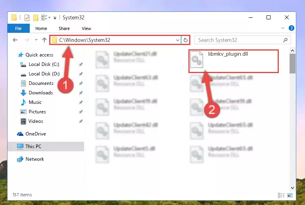
Task: Go back with the left arrow
Action: 15,40
